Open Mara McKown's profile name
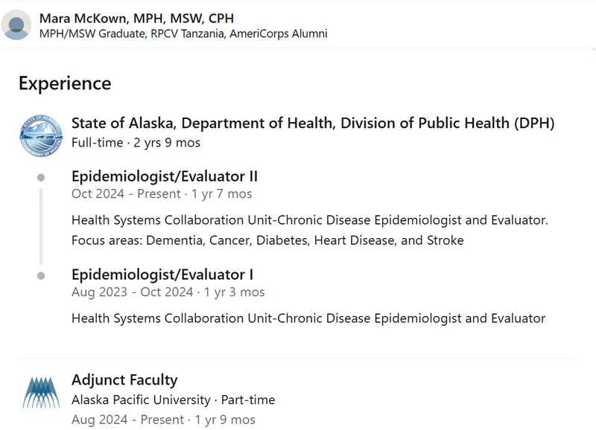The height and width of the screenshot is (430, 596). (136, 18)
